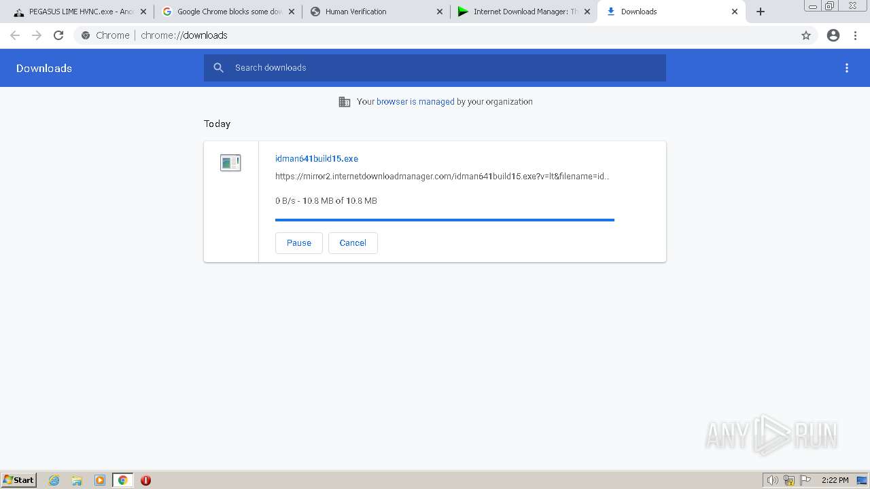Click the Chrome site info icon in address bar
The height and width of the screenshot is (489, 870).
86,35
